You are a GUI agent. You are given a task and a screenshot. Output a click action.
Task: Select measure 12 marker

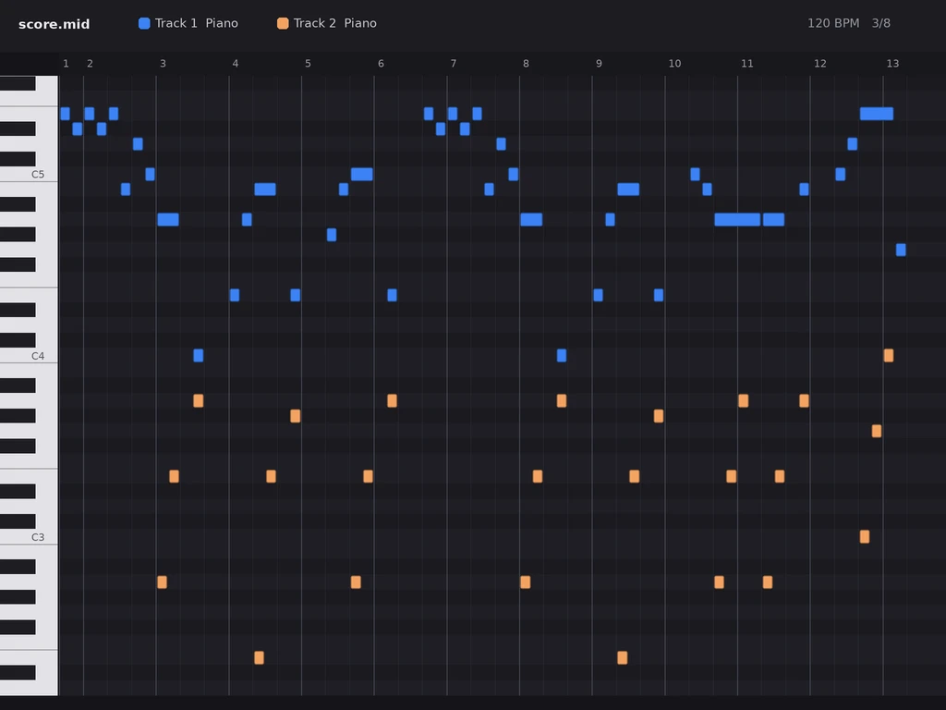(820, 64)
